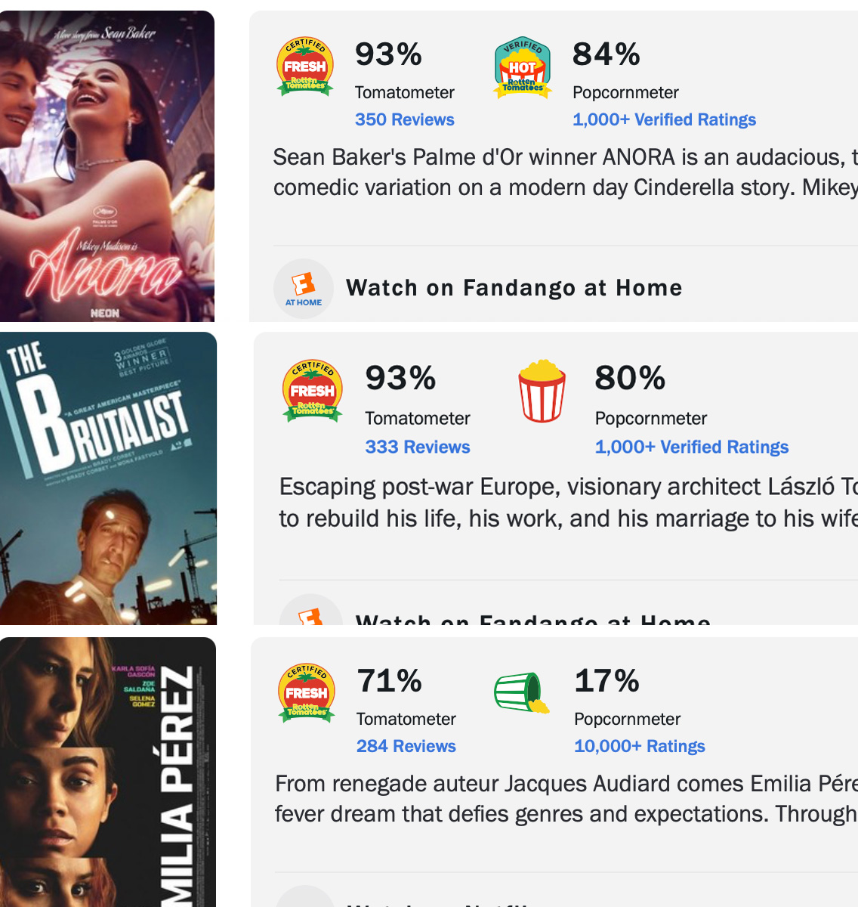Click The Brutalist's red popcorn bucket icon
858x907 pixels.
point(542,391)
